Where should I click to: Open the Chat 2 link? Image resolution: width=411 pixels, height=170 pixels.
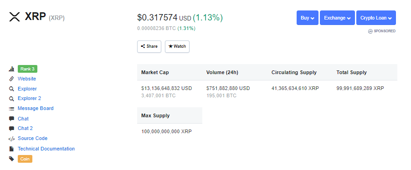tap(25, 129)
